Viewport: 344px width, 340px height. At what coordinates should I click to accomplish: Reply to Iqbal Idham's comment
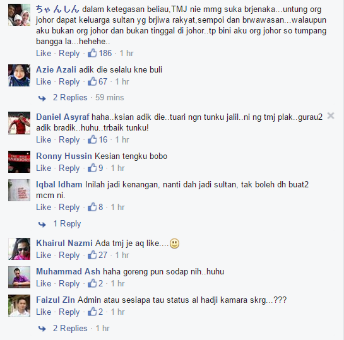tap(69, 208)
